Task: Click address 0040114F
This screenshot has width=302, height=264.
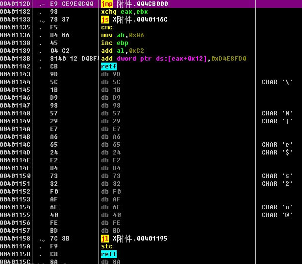Action: [x=15, y=168]
